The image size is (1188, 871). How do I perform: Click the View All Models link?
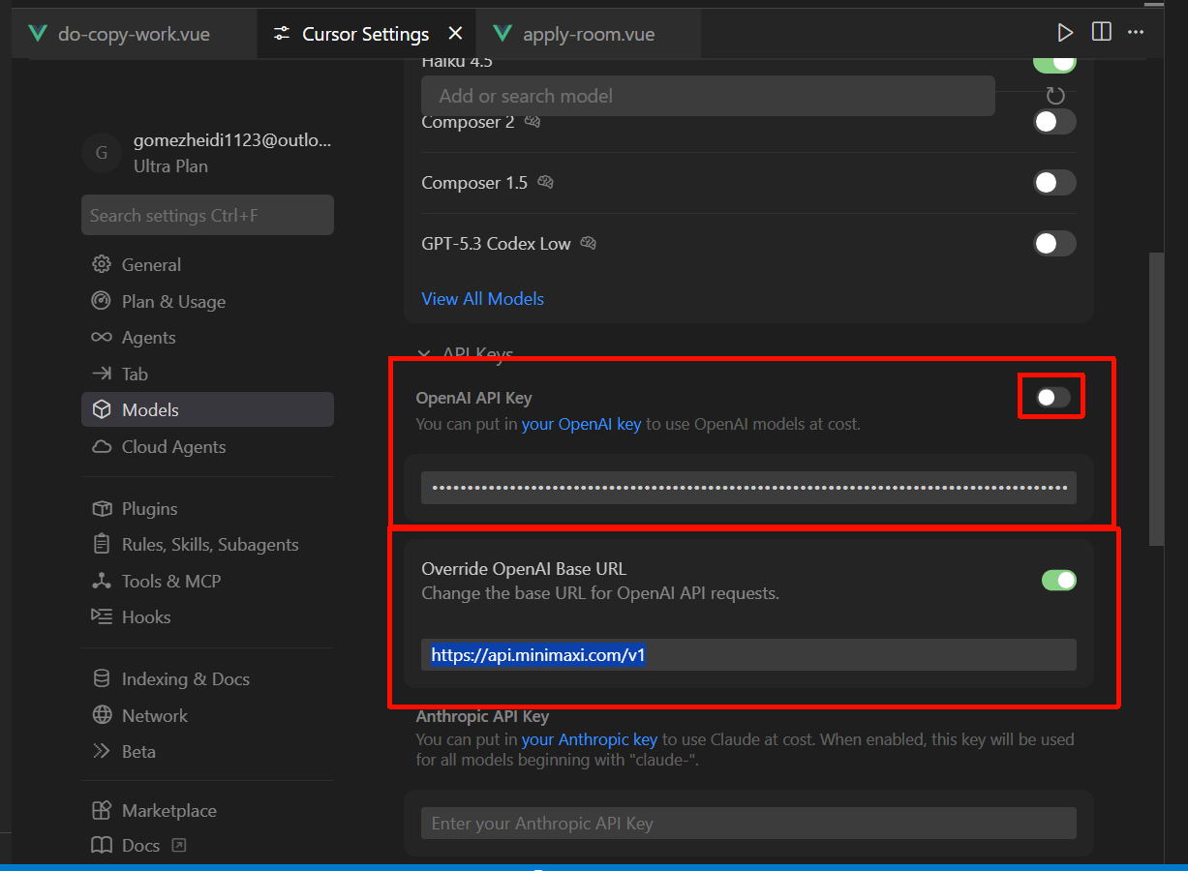[x=482, y=298]
